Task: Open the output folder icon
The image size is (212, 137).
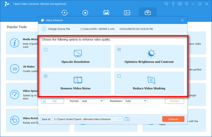Action: [x=127, y=119]
